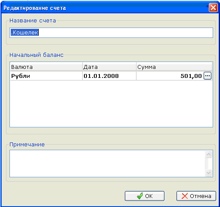Click the account name field containing Кошелек
Viewport: 220px width, 207px height.
click(111, 33)
